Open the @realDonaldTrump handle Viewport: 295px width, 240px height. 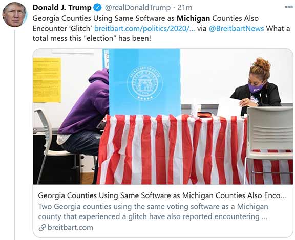tap(138, 8)
